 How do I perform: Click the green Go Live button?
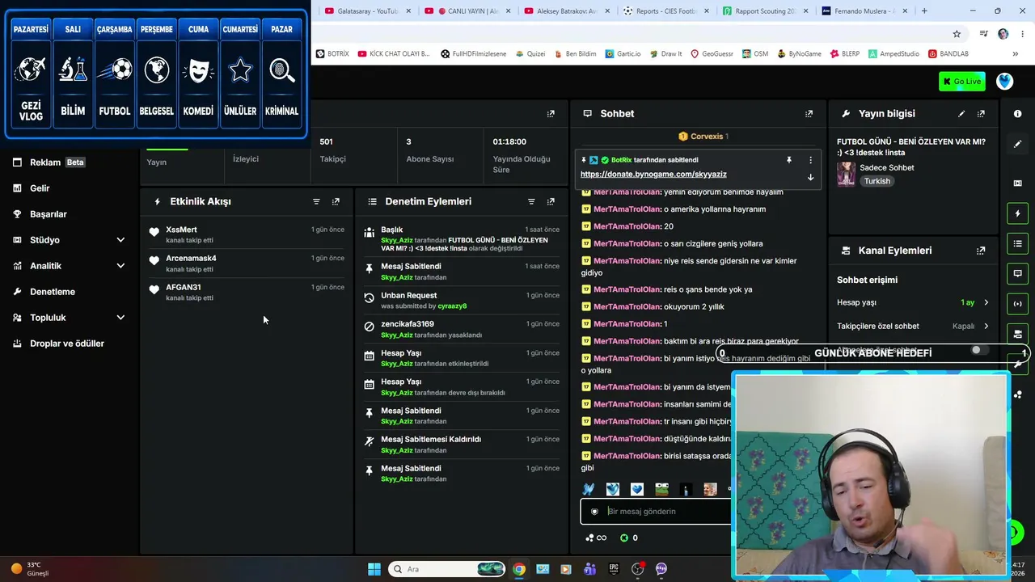tap(961, 82)
